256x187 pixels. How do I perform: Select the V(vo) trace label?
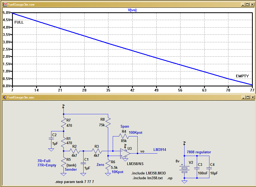(132, 10)
